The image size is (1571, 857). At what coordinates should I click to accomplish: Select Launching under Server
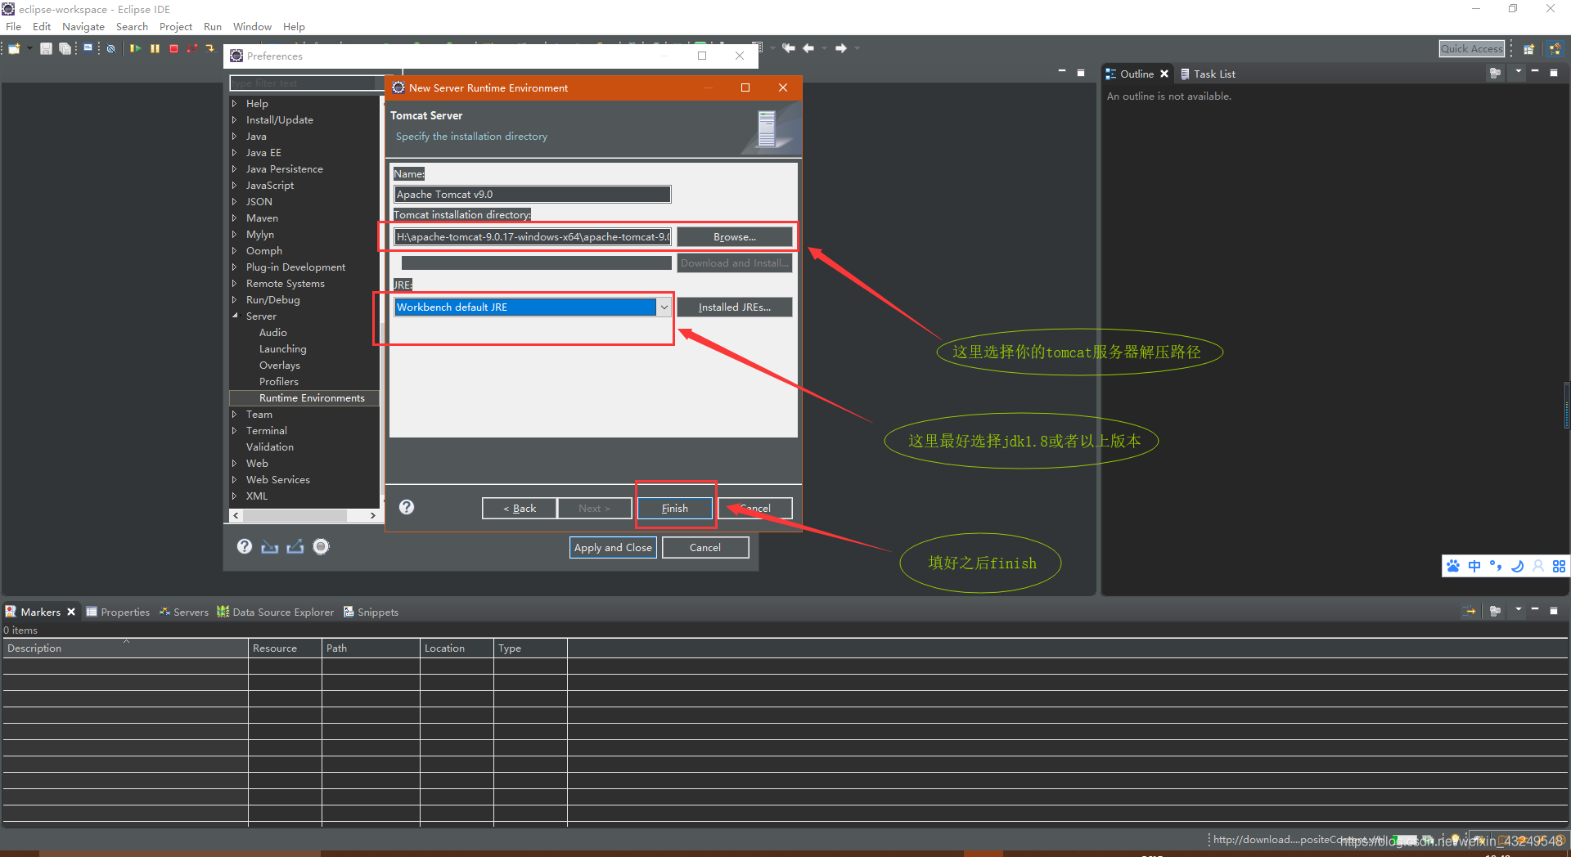click(282, 349)
